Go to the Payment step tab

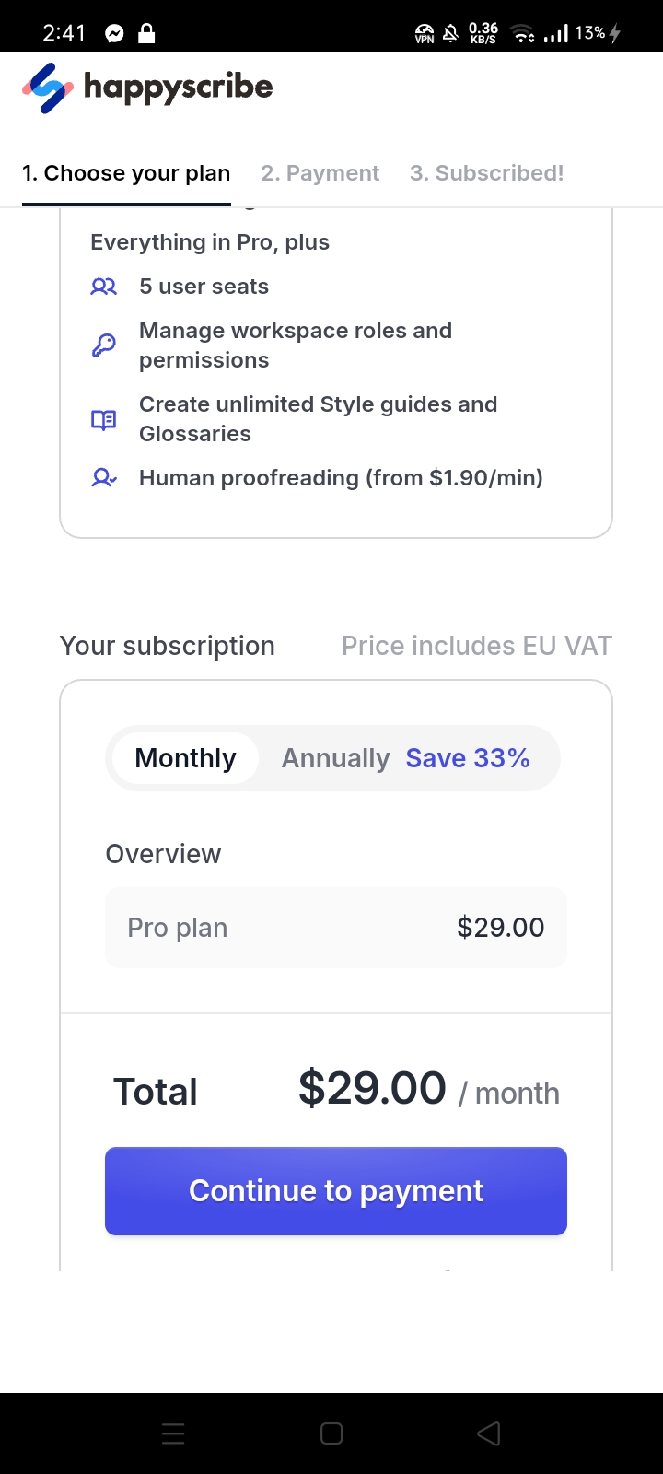point(320,173)
